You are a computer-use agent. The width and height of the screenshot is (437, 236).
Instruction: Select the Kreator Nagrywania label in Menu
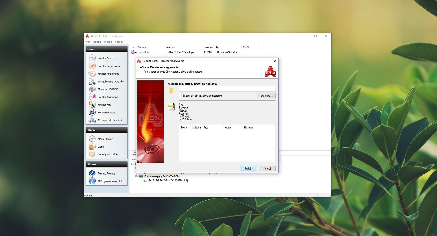[109, 66]
